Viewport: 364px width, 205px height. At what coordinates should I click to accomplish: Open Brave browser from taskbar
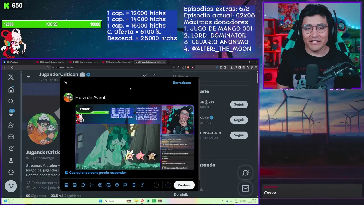pyautogui.click(x=142, y=201)
